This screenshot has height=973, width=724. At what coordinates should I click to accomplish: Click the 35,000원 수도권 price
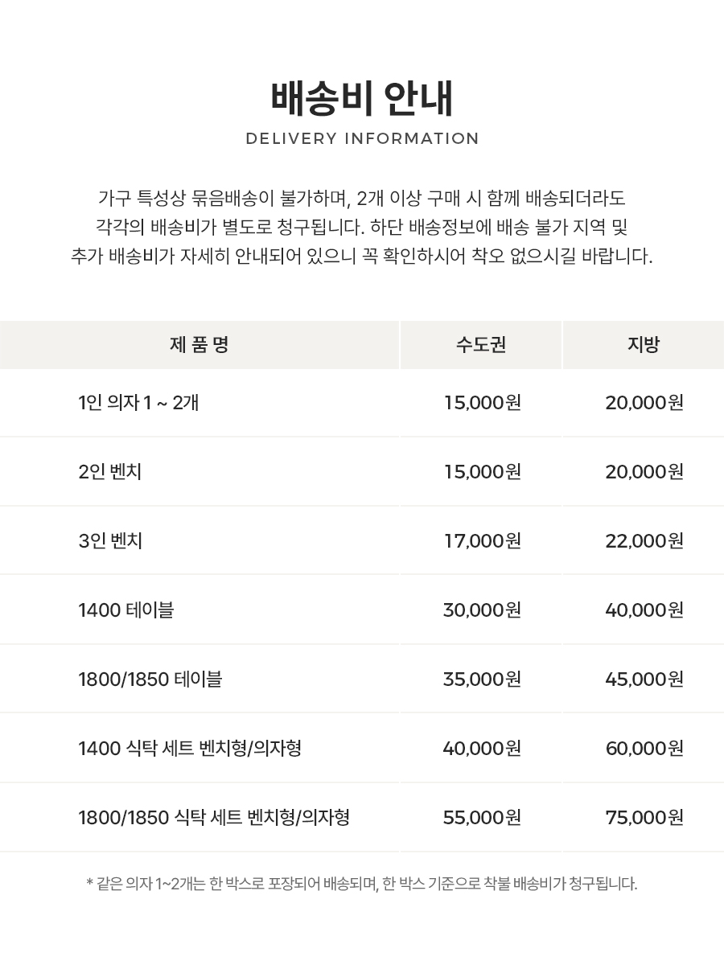[x=483, y=679]
